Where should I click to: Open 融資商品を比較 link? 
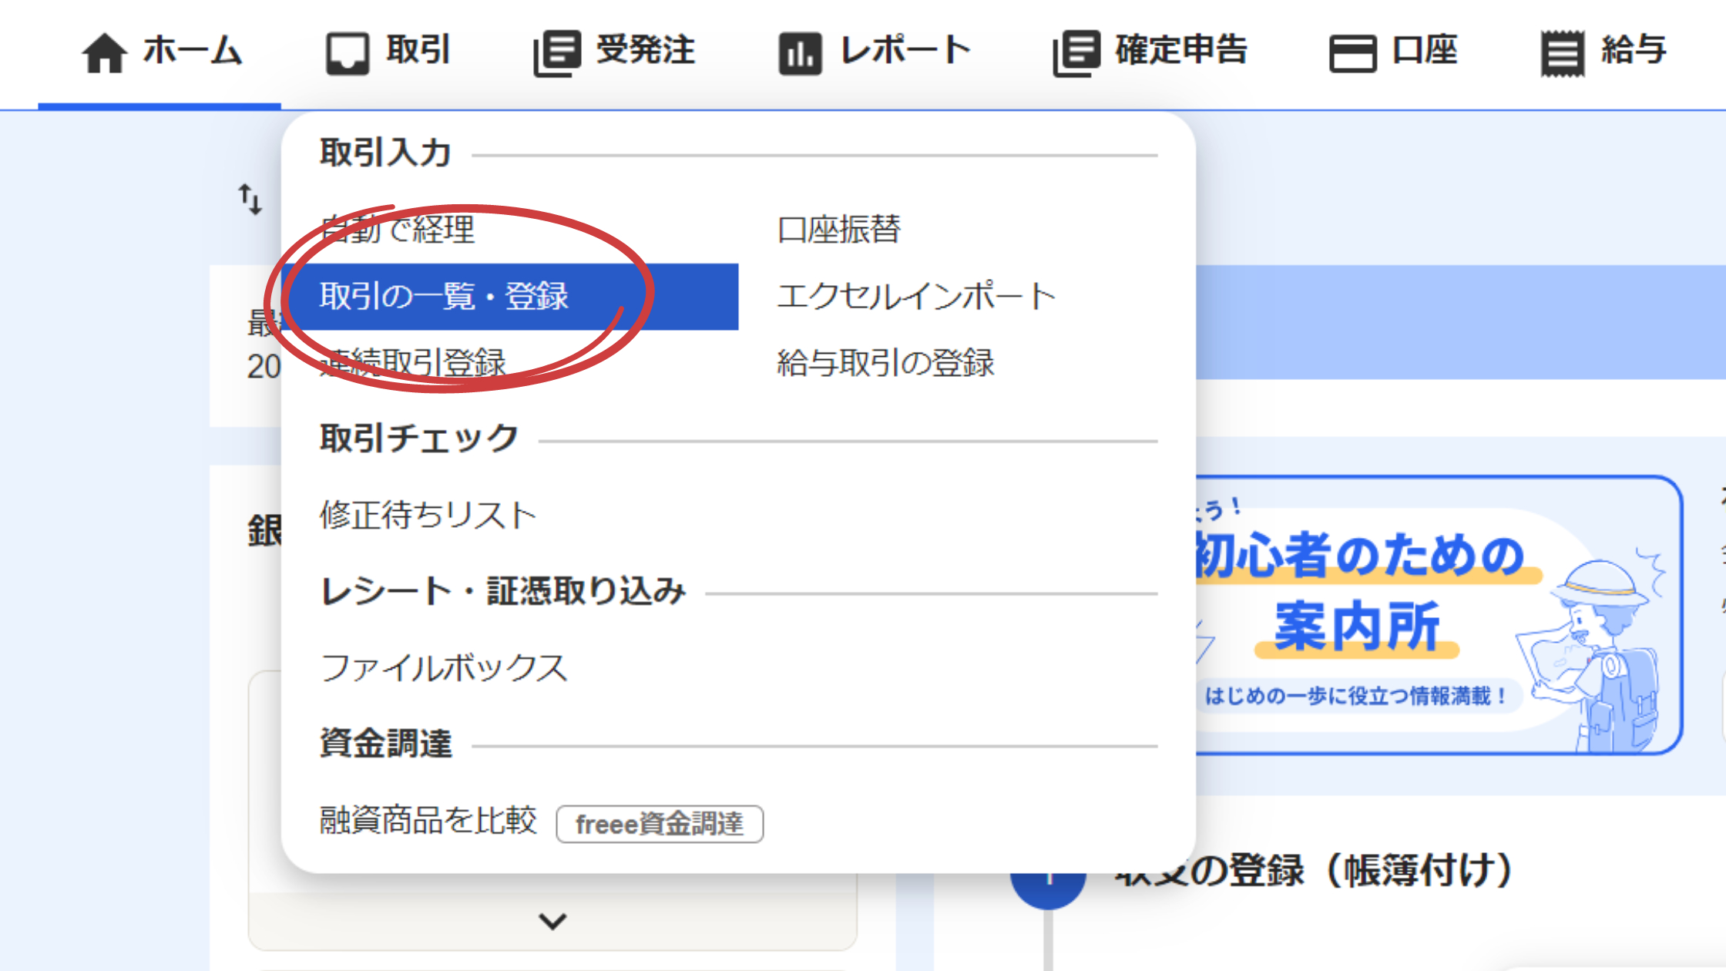click(x=428, y=820)
